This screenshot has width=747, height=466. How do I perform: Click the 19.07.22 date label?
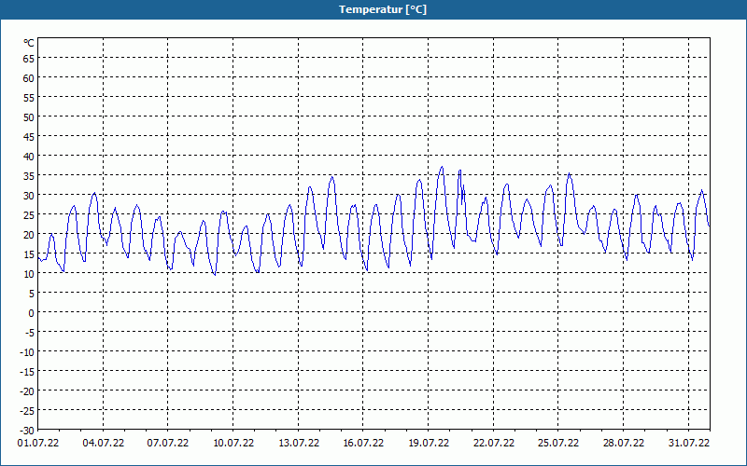point(429,444)
